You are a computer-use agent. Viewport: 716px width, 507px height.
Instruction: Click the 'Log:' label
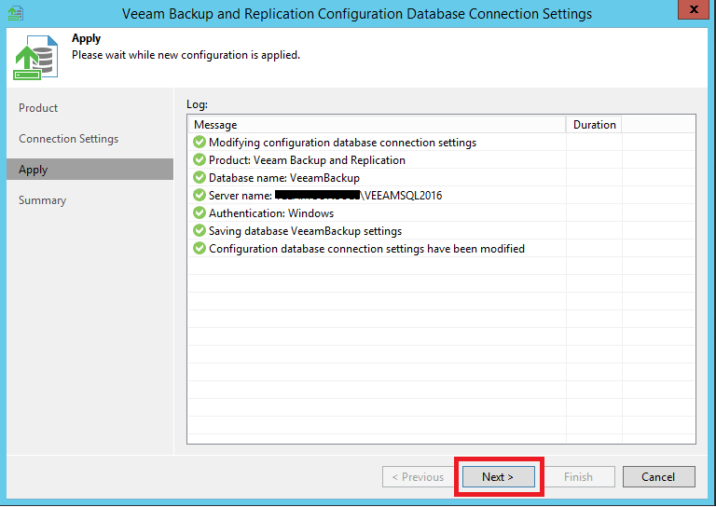pos(197,104)
